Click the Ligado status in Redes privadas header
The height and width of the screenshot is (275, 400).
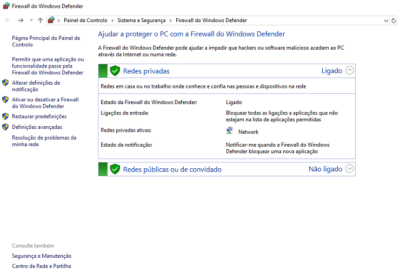(x=332, y=71)
